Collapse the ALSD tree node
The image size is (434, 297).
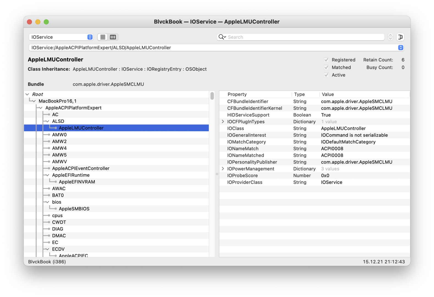47,121
